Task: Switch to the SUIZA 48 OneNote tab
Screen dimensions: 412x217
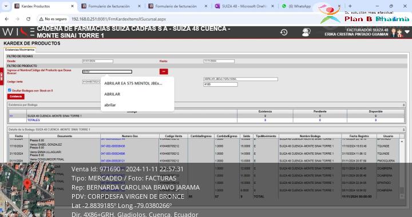Action: pos(244,6)
